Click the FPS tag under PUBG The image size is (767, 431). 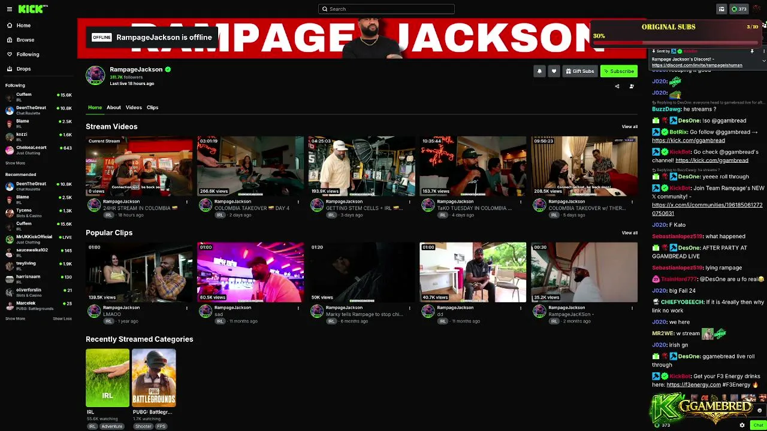[161, 426]
